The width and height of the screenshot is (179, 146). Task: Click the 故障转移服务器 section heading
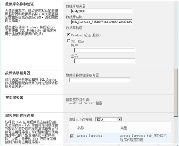point(18,73)
